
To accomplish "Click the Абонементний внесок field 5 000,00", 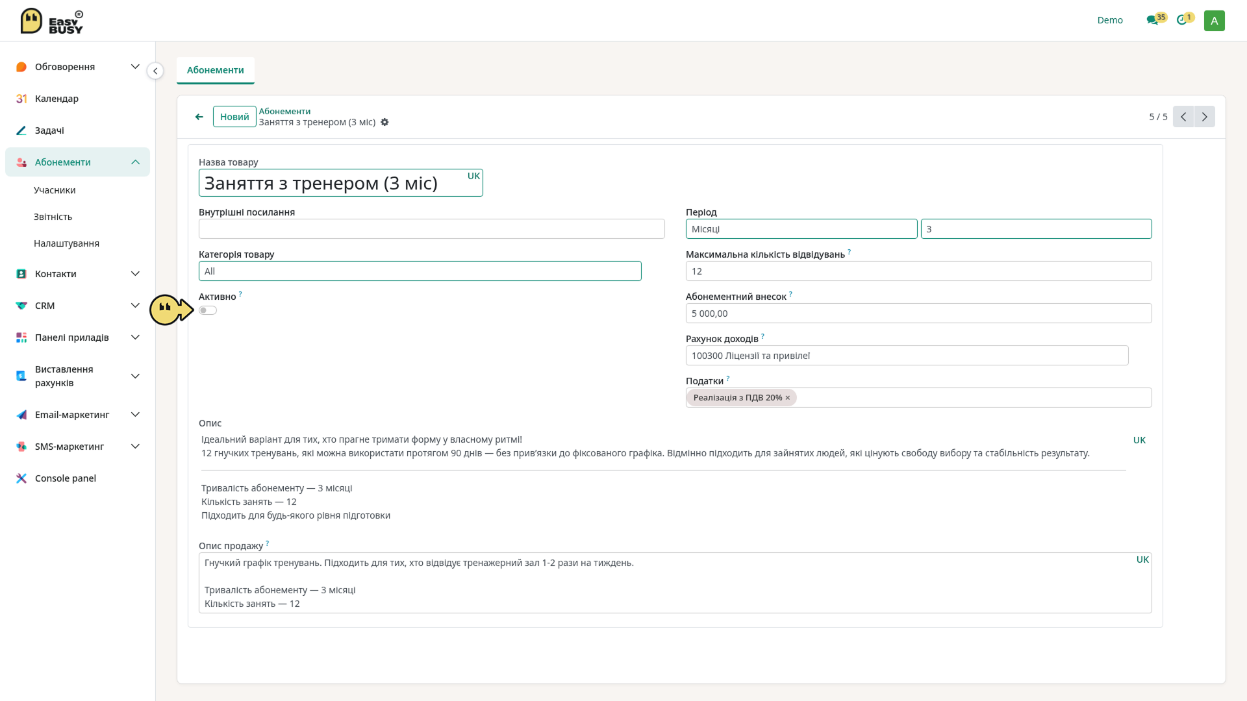I will pyautogui.click(x=918, y=314).
